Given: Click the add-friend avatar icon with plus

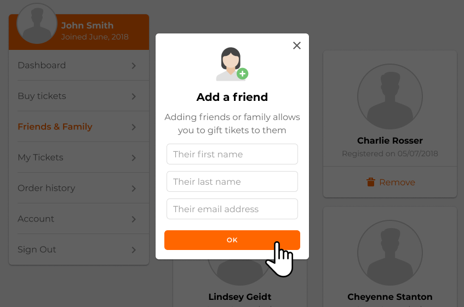Looking at the screenshot, I should point(232,64).
